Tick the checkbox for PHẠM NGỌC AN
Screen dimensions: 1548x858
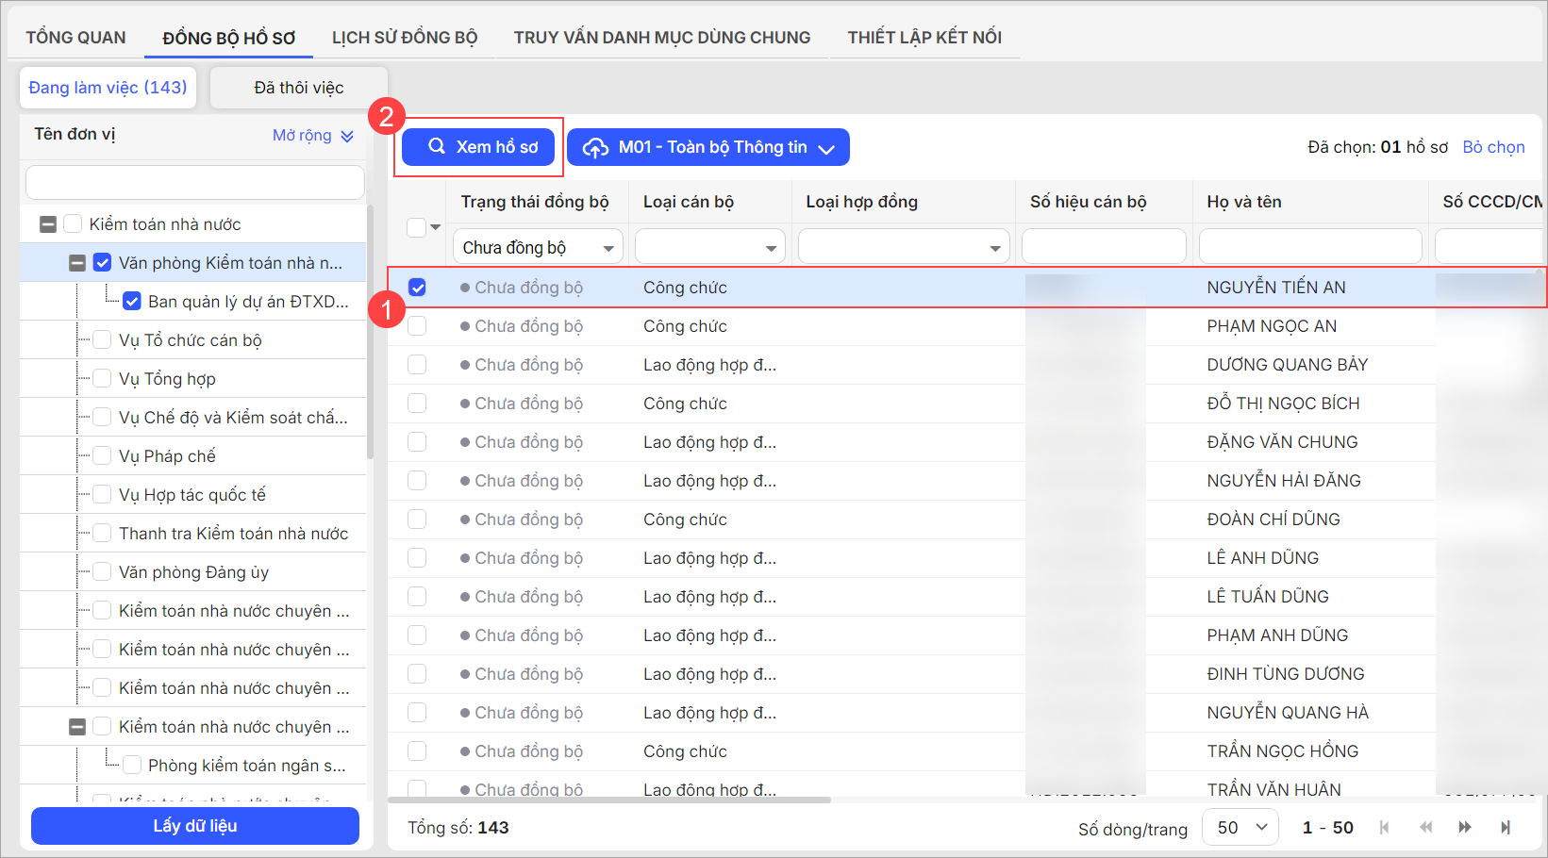pos(417,326)
